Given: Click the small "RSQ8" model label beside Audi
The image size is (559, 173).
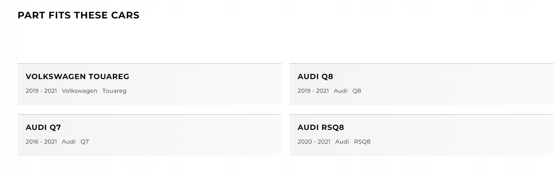Looking at the screenshot, I should click(362, 142).
